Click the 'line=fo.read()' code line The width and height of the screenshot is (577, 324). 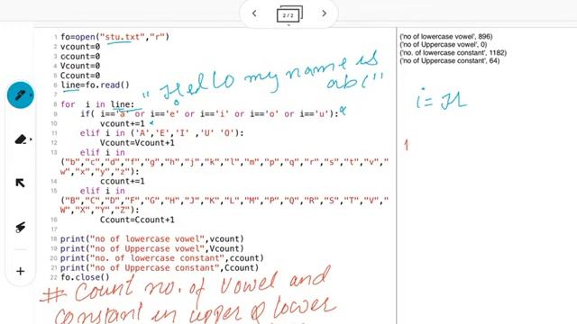pyautogui.click(x=95, y=85)
